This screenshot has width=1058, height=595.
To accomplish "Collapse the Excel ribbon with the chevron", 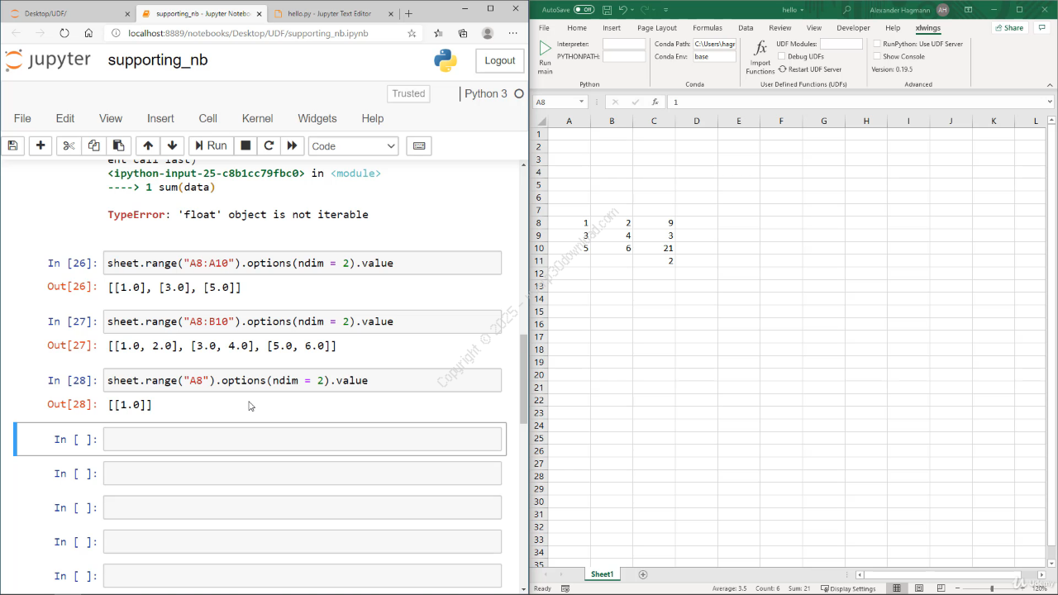I will point(1050,83).
